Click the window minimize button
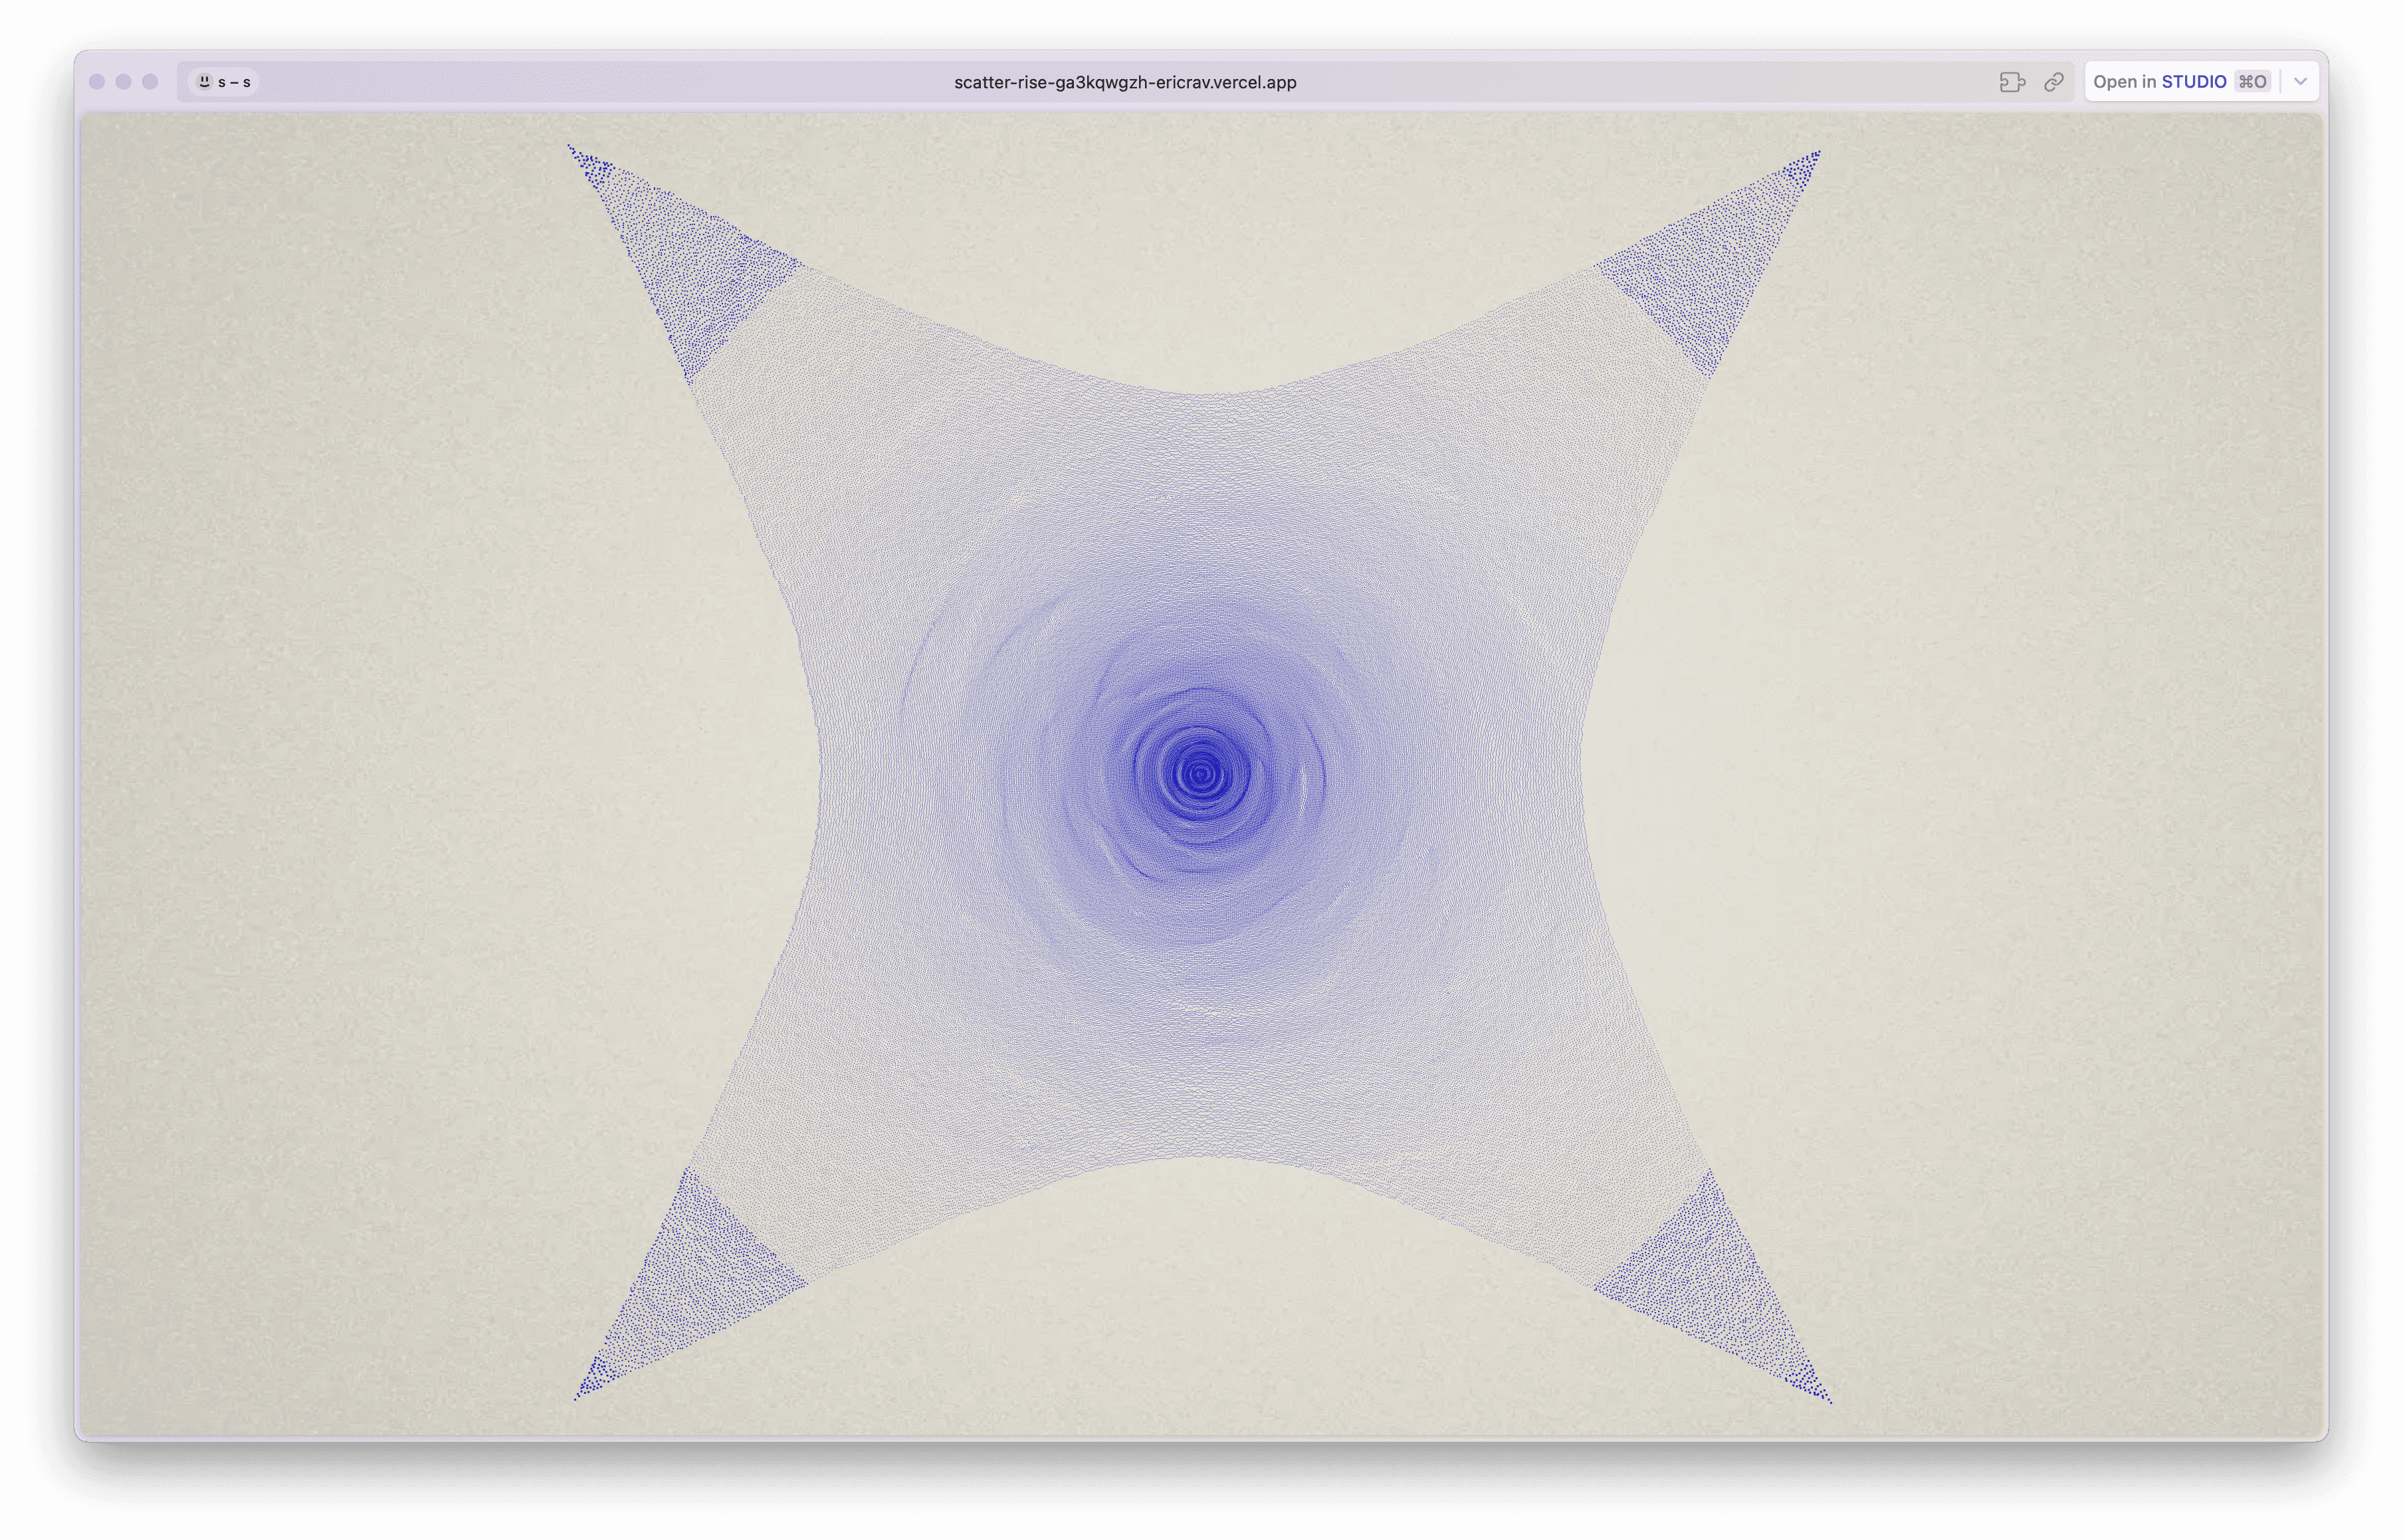 123,82
